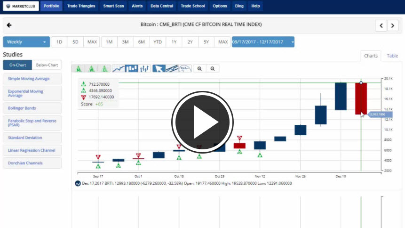Add Parabolic Stop and Reverse study

coord(32,123)
